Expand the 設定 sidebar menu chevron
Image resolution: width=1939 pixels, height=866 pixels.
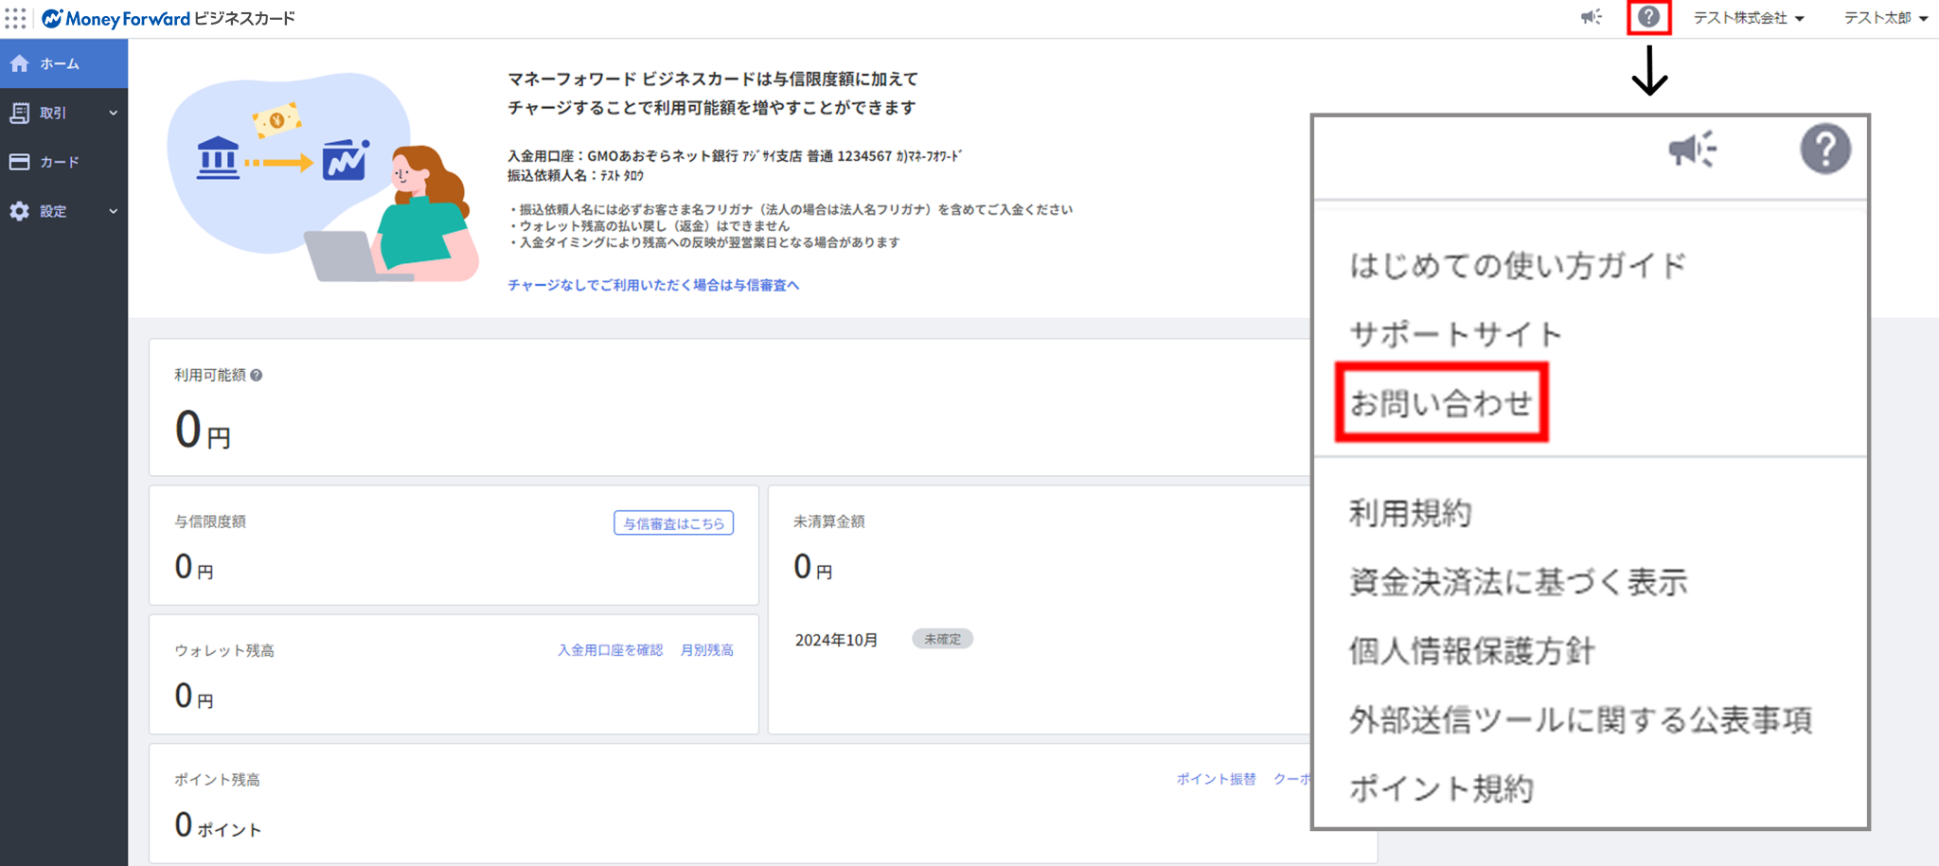[x=114, y=211]
